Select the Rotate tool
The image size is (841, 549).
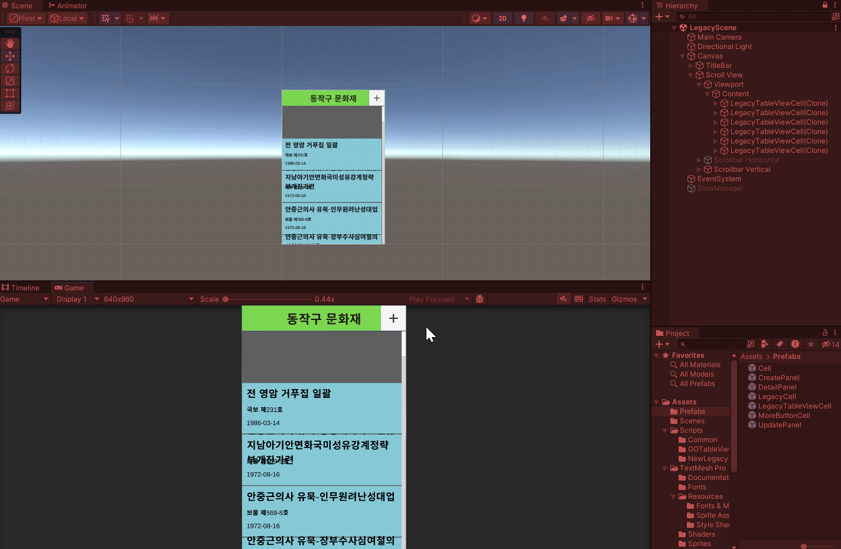click(10, 68)
